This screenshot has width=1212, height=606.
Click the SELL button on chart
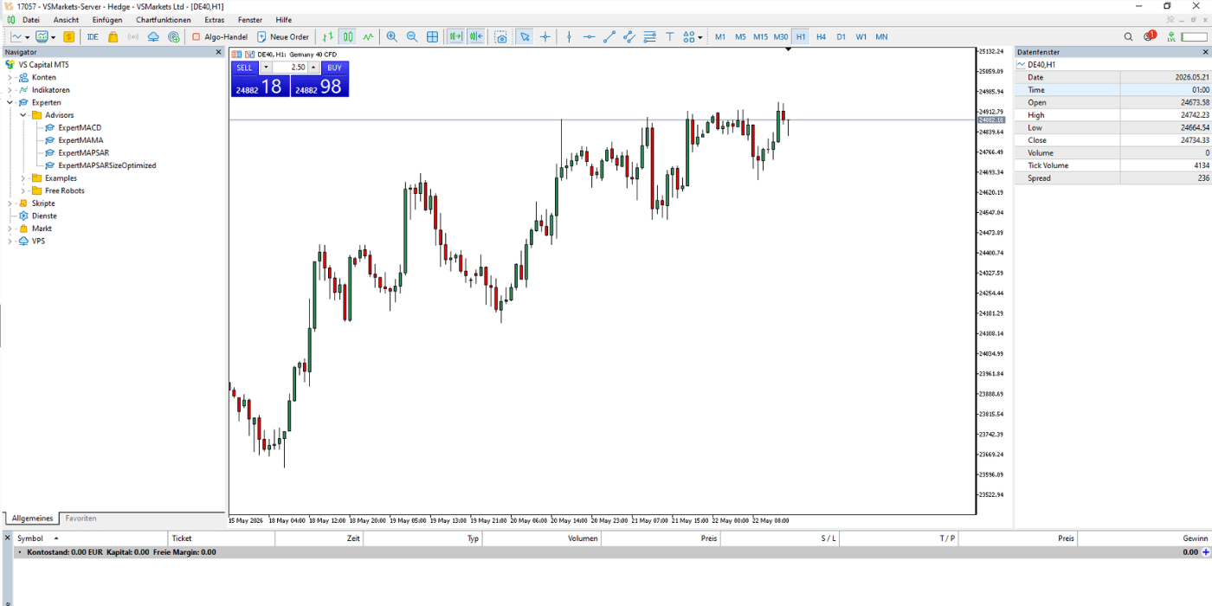point(245,68)
